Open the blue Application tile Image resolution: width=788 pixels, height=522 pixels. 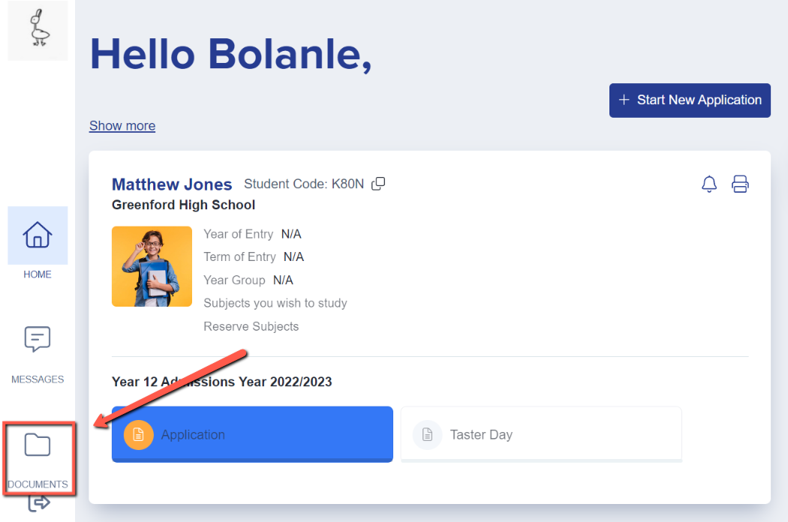coord(252,434)
